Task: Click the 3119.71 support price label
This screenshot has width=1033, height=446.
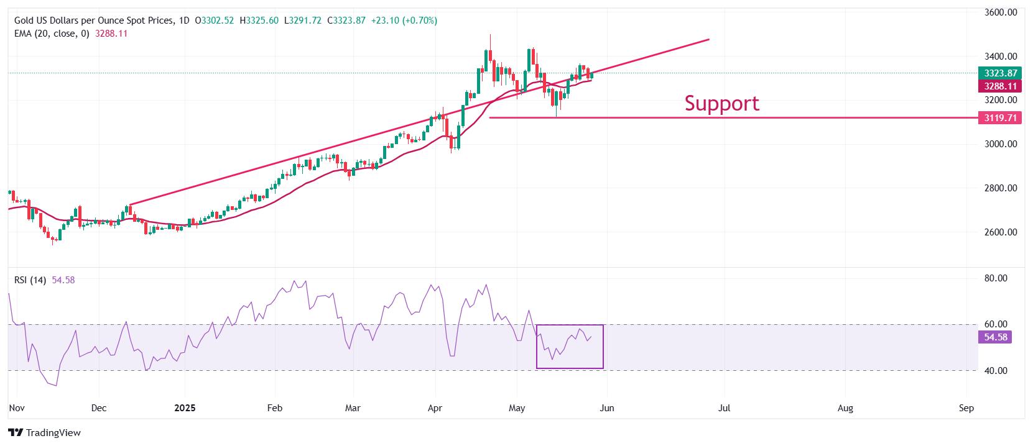Action: pyautogui.click(x=1000, y=117)
